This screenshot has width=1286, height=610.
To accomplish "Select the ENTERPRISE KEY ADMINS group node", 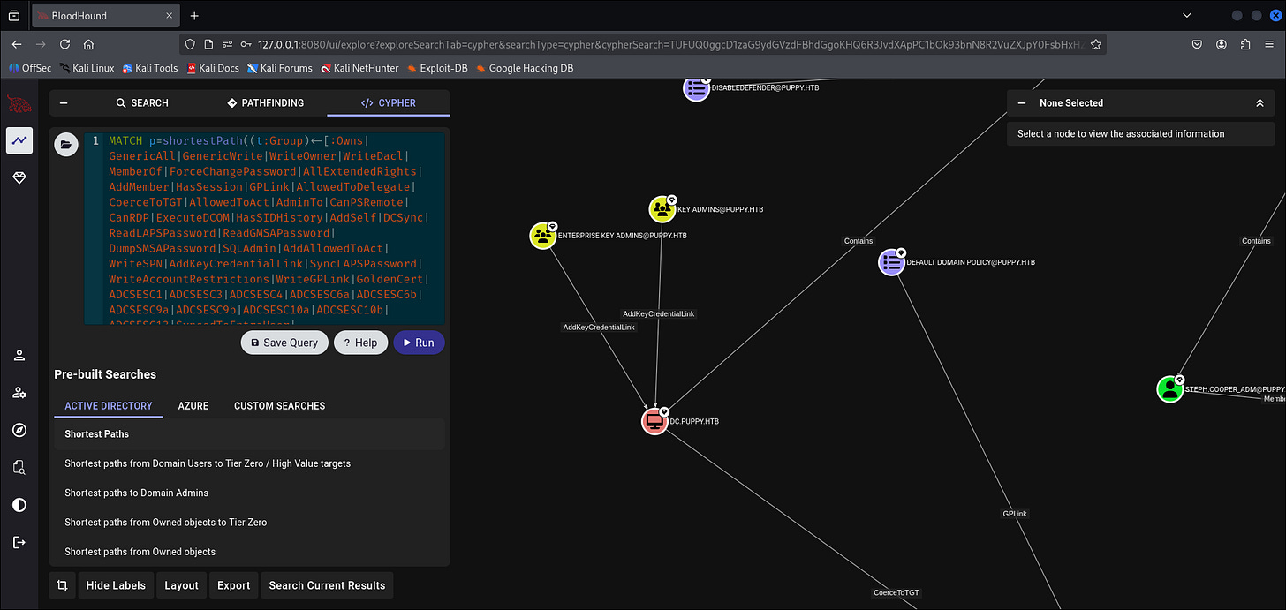I will click(x=543, y=236).
